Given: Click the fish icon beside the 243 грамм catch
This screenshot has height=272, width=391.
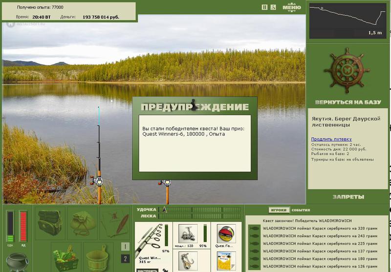Looking at the screenshot, I should point(254,236).
